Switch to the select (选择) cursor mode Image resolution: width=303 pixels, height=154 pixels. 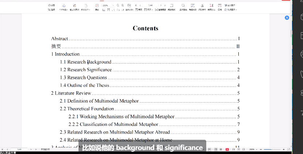[51, 10]
